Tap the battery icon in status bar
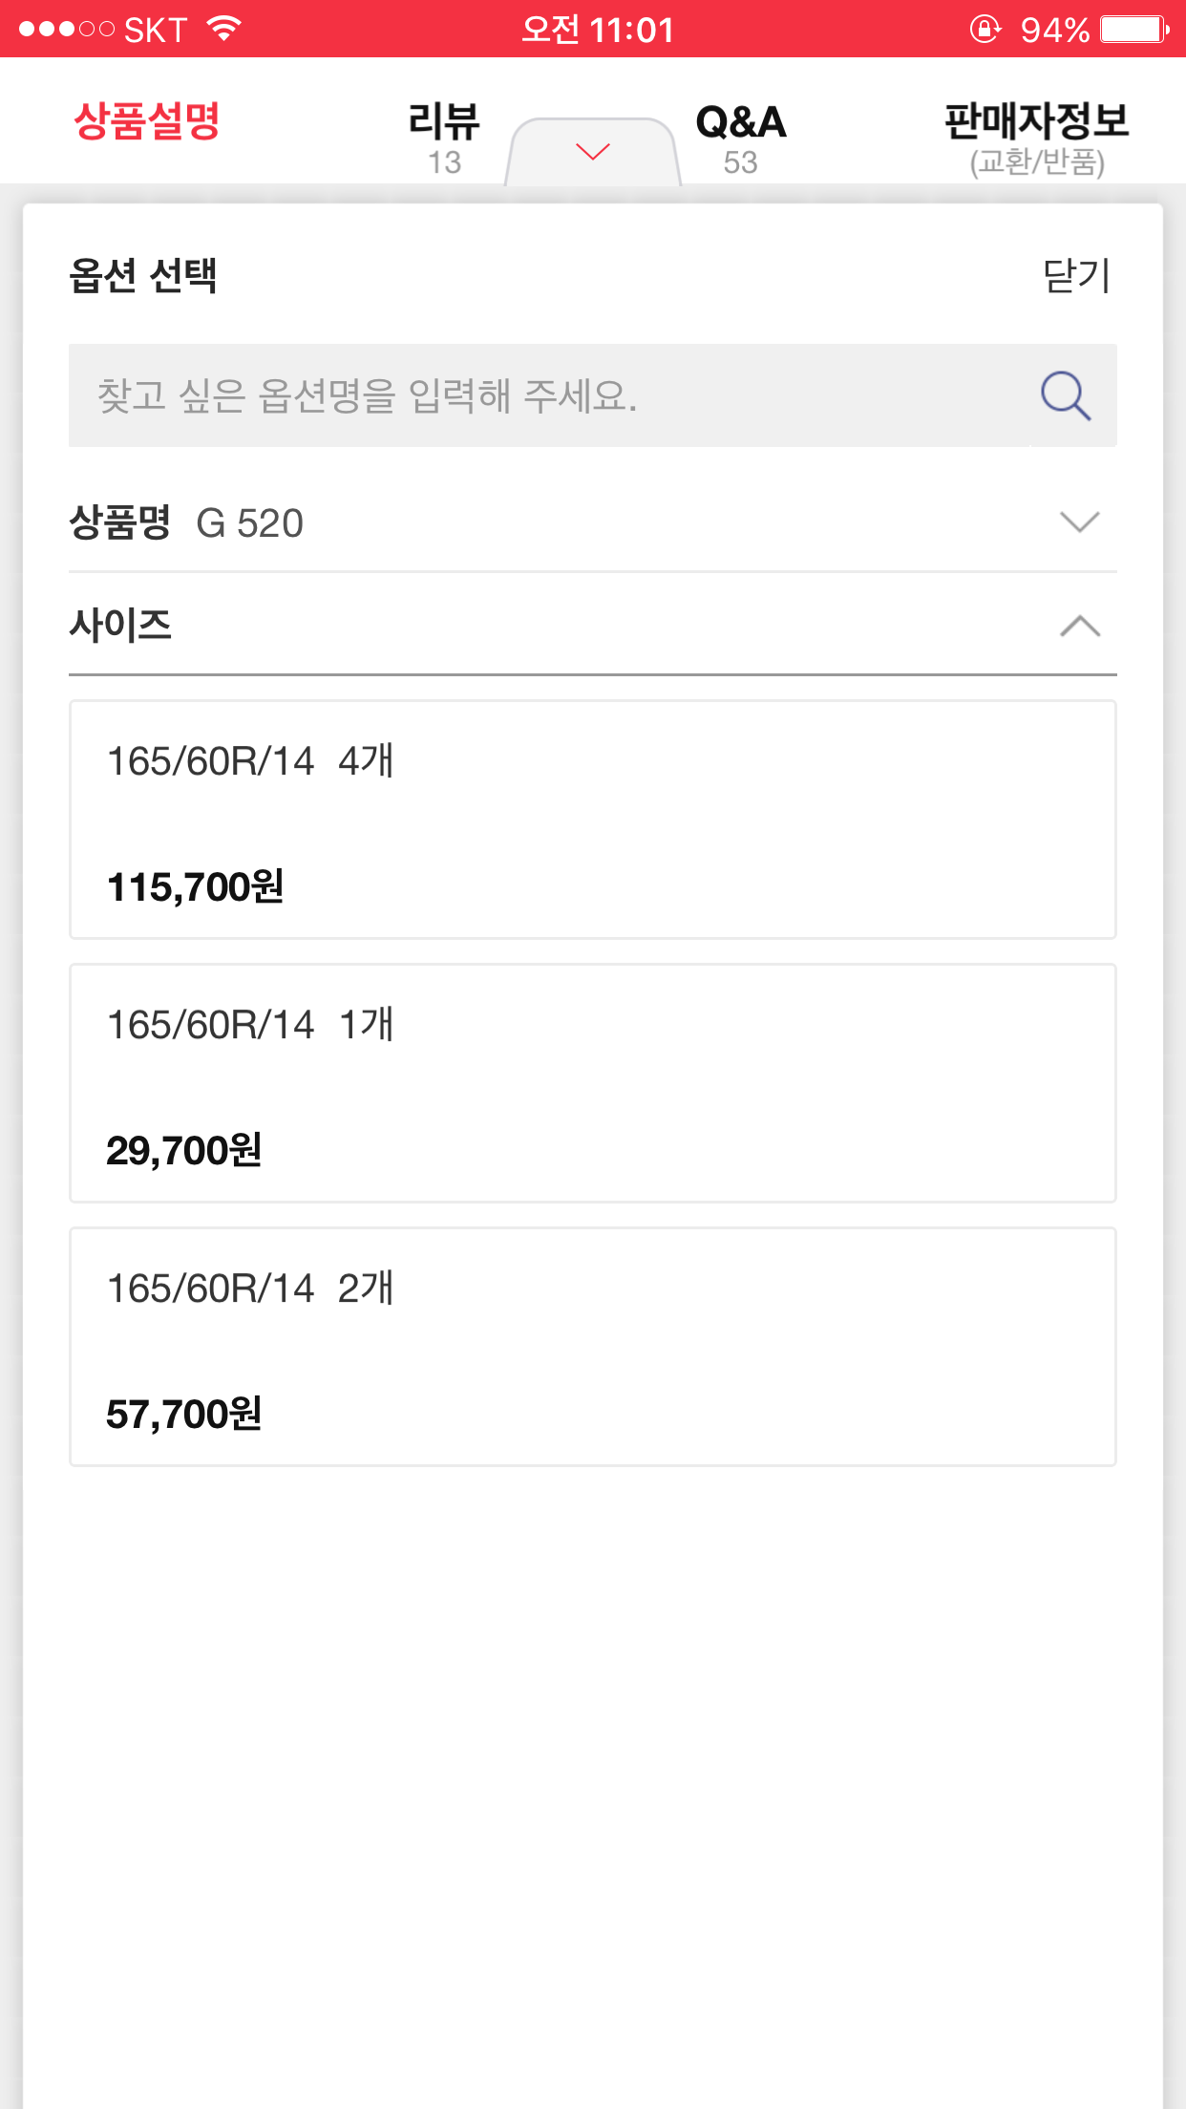This screenshot has height=2109, width=1186. (x=1133, y=30)
